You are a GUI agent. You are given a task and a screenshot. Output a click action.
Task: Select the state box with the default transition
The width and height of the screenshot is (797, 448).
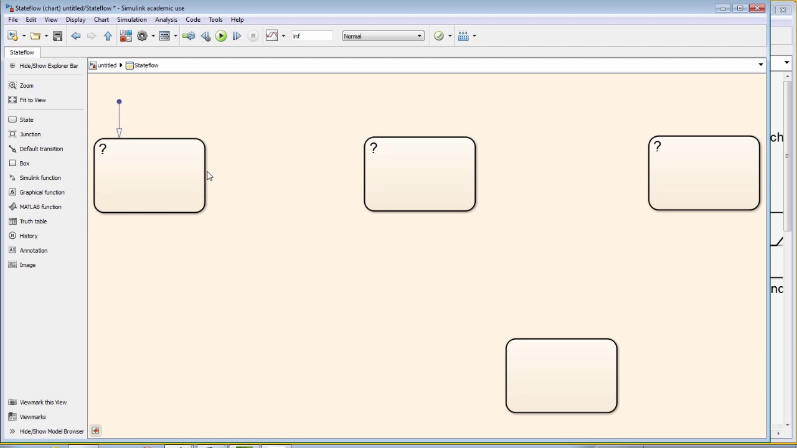(149, 175)
